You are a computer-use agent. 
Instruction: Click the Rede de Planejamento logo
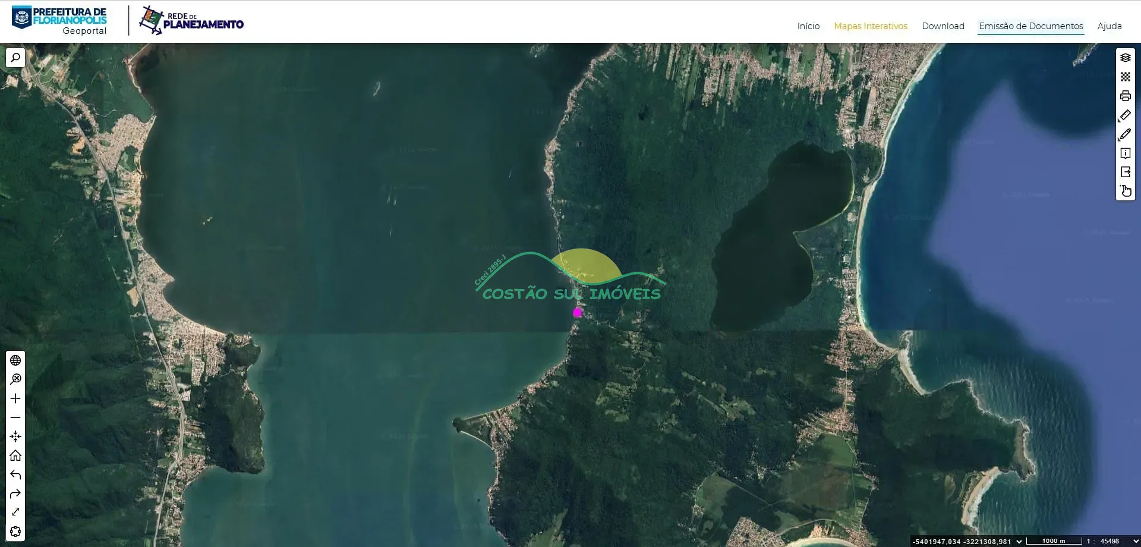pos(191,21)
